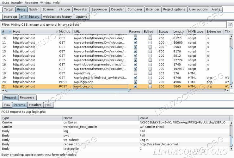Image resolution: width=234 pixels, height=158 pixels.
Task: Switch to the Extender tab
Action: click(x=153, y=9)
